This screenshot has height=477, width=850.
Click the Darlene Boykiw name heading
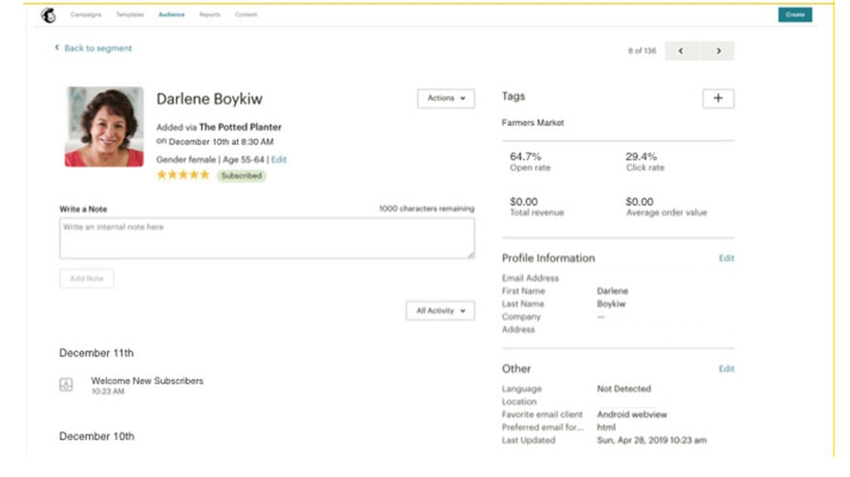coord(209,99)
